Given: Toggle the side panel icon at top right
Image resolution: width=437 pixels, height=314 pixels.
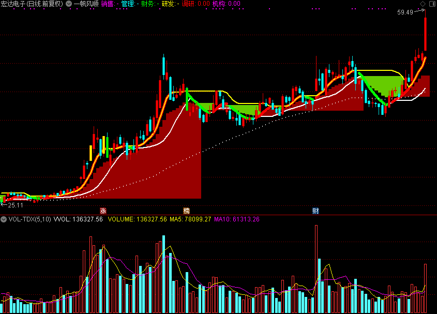Looking at the screenshot, I should 432,4.
